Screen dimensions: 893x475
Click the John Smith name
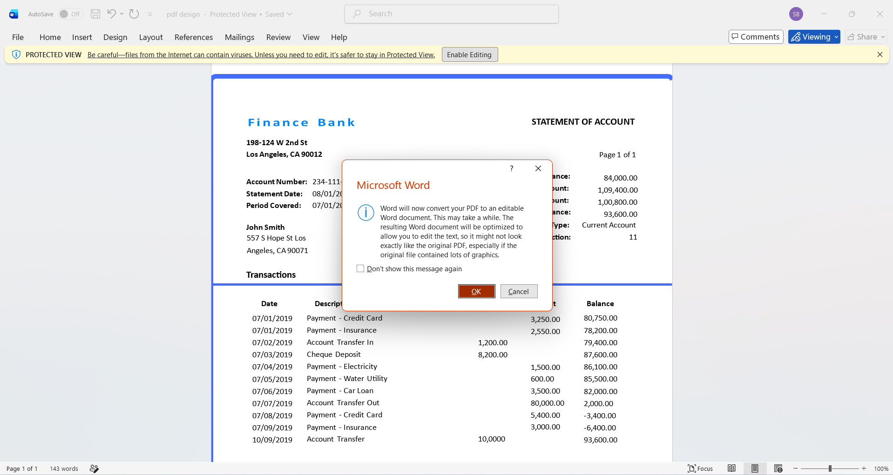coord(265,227)
